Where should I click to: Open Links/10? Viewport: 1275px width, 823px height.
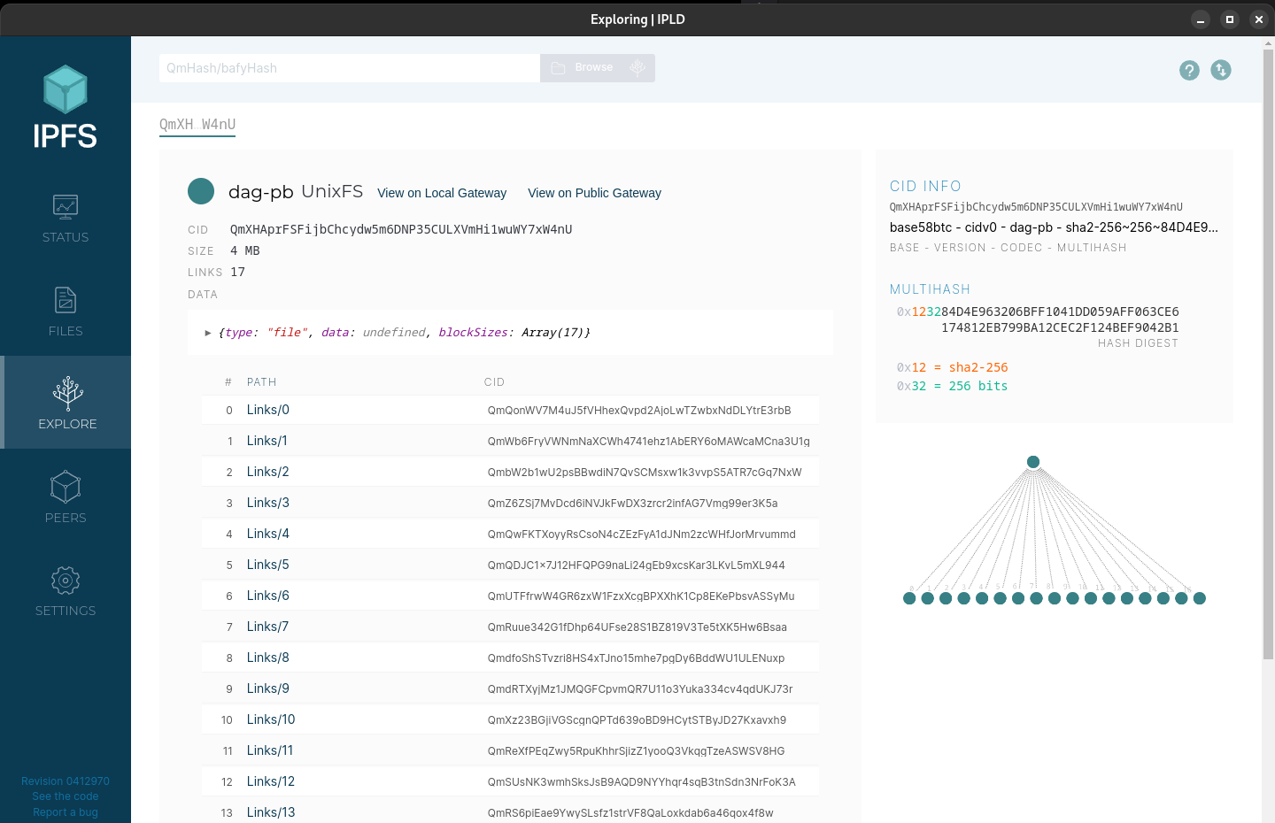click(x=271, y=719)
